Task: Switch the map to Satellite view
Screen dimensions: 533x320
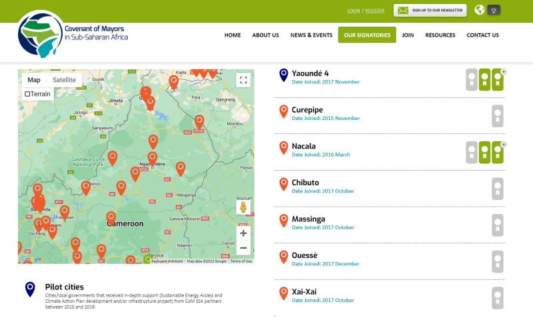Action: point(64,80)
